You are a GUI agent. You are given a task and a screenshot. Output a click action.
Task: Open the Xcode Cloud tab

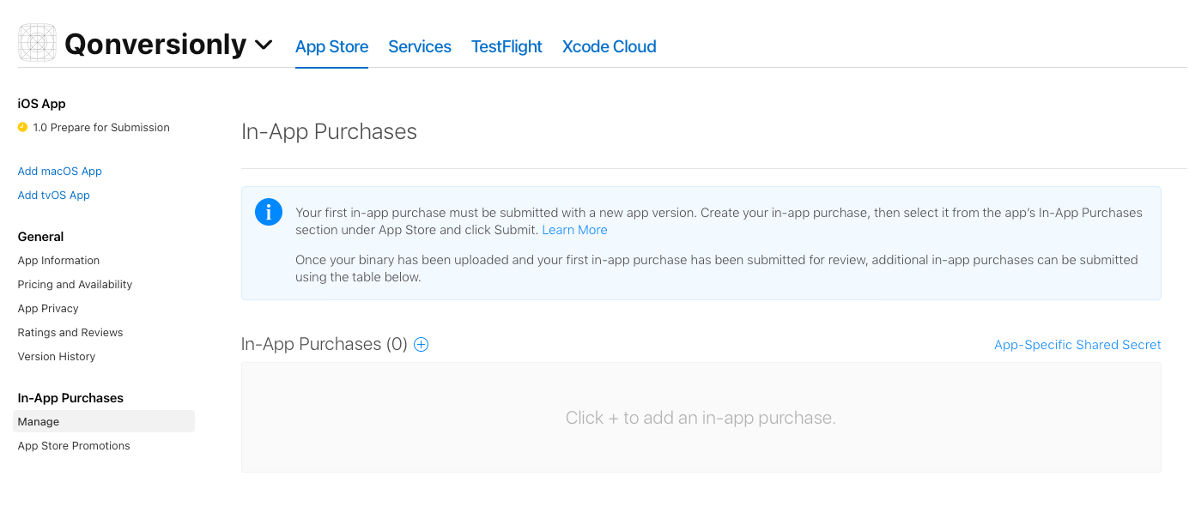[610, 46]
